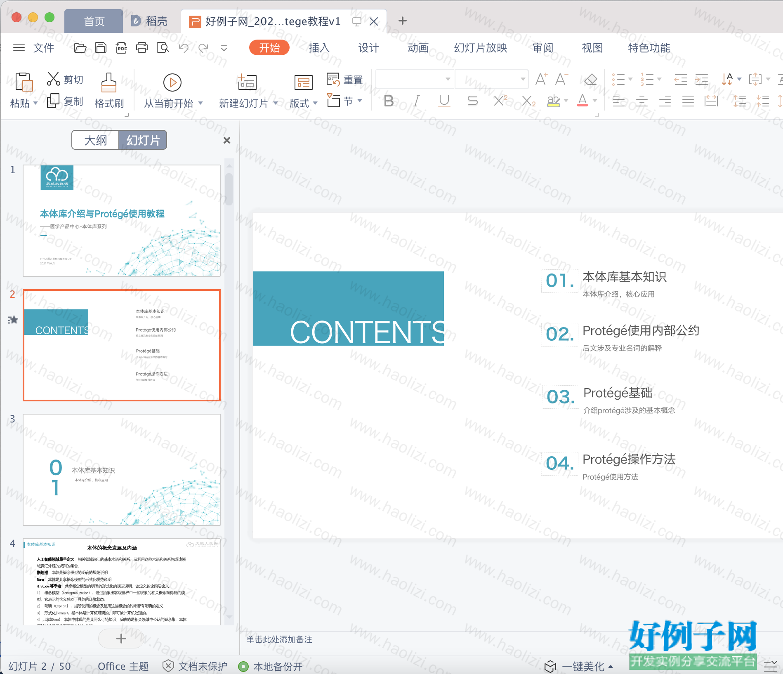Toggle left text alignment
783x674 pixels.
[618, 101]
